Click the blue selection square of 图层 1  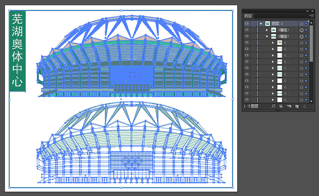pyautogui.click(x=306, y=24)
